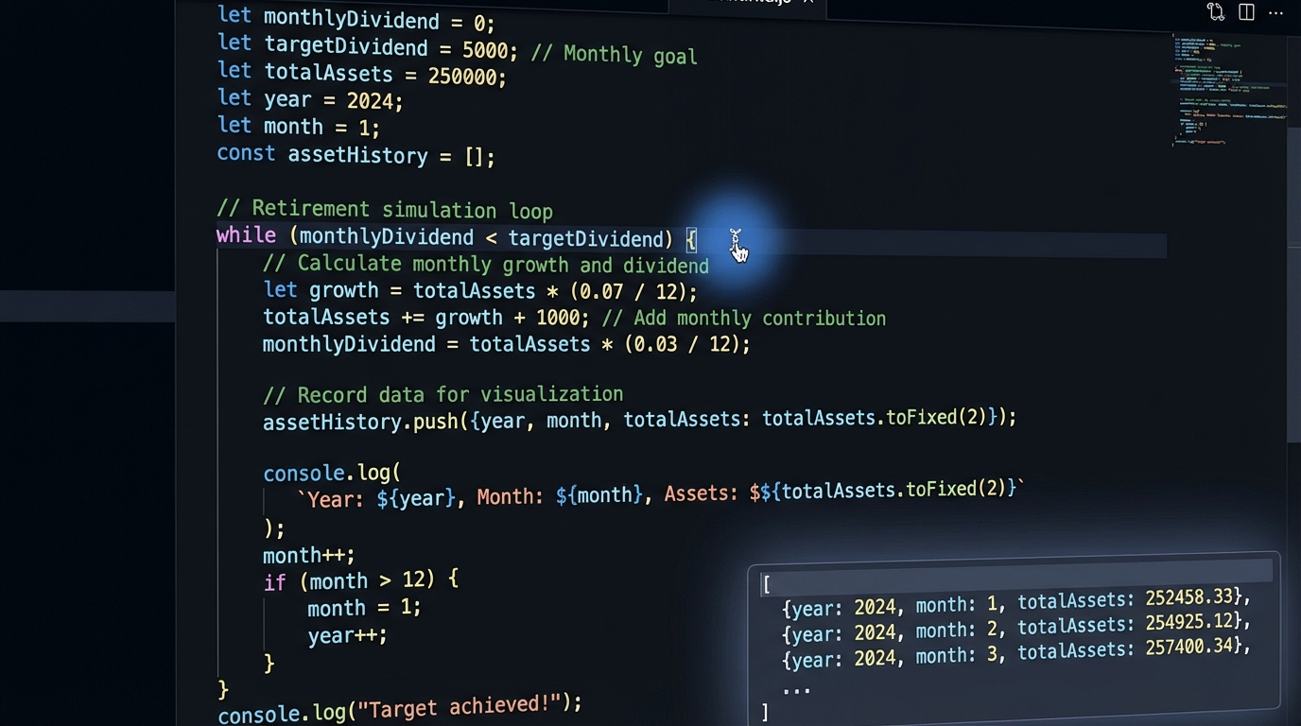The image size is (1301, 726).
Task: Open the compare changes icon in editor toolbar
Action: pyautogui.click(x=1216, y=12)
